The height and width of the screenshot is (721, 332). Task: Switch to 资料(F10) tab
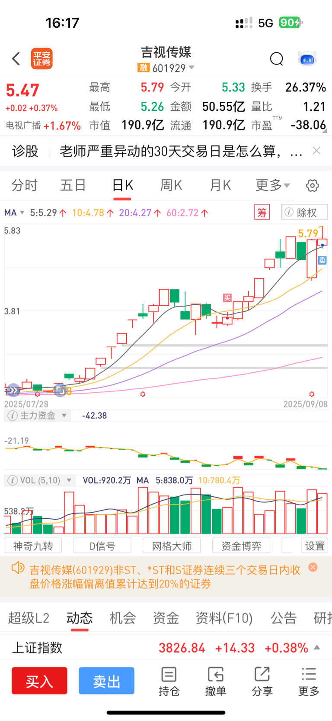tap(224, 618)
